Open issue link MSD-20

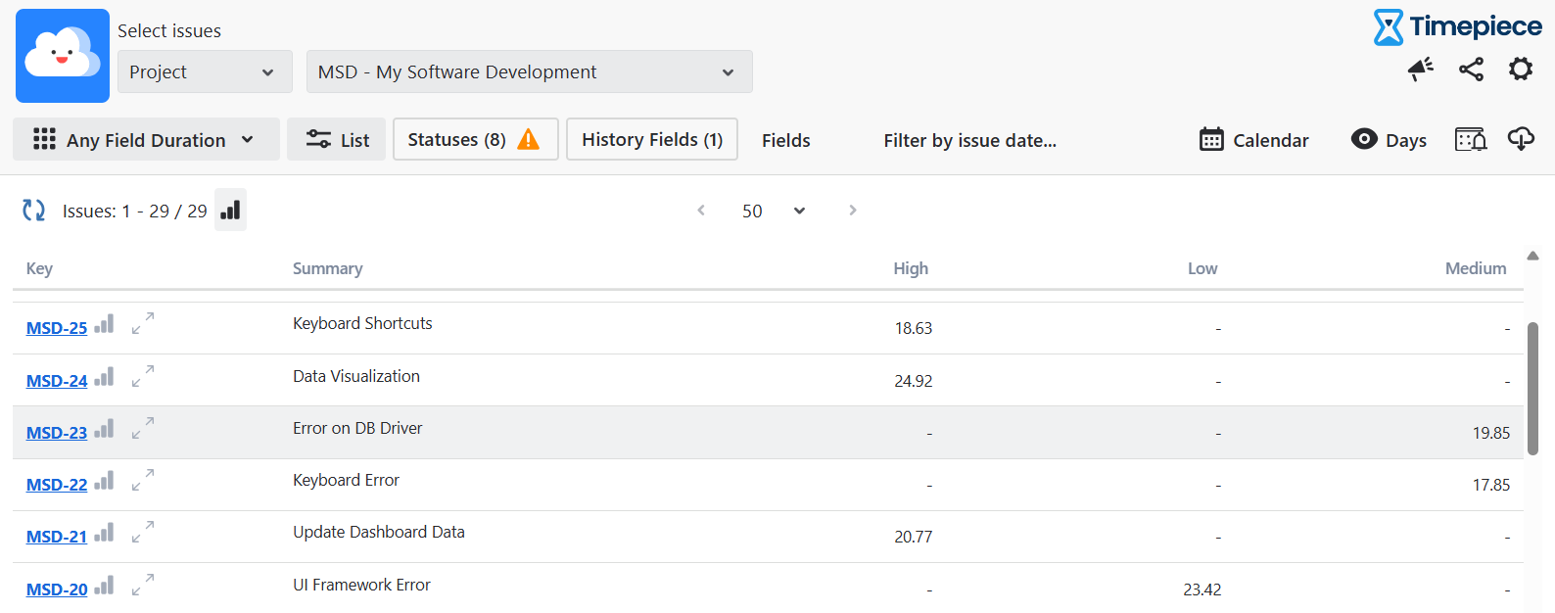tap(57, 589)
